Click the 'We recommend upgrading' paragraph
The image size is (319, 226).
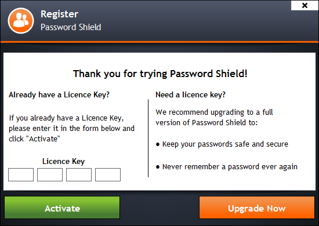click(214, 118)
